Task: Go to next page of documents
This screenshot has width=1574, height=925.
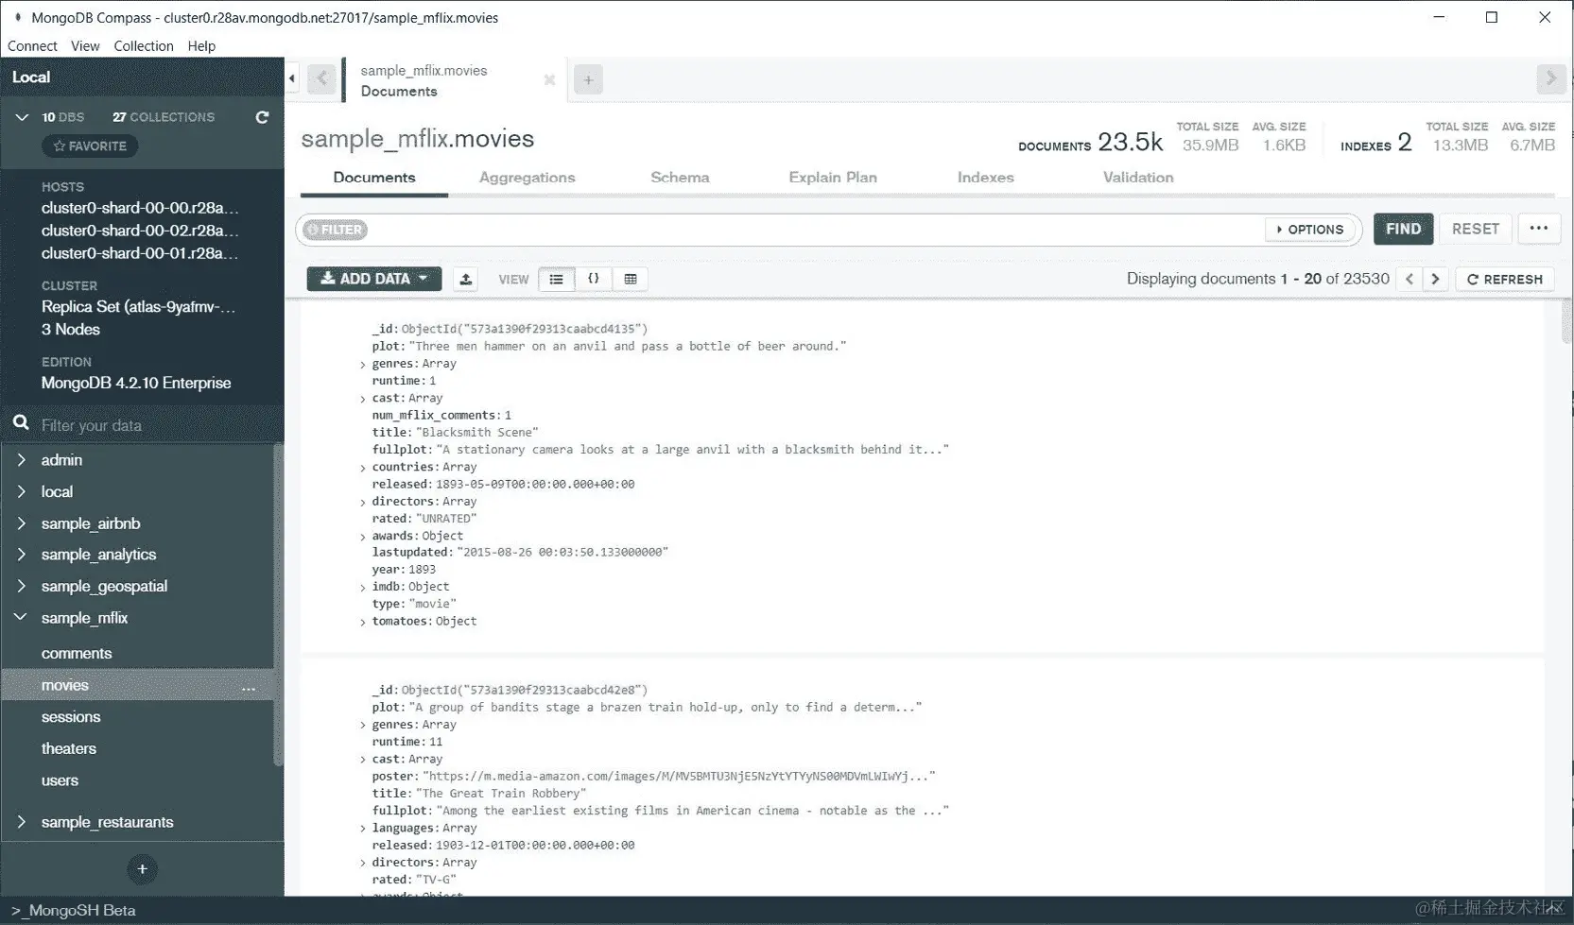Action: pyautogui.click(x=1435, y=279)
